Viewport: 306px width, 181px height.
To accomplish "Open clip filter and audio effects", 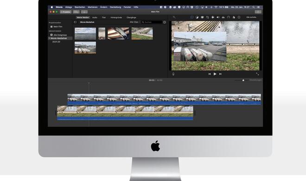I will tap(234, 17).
